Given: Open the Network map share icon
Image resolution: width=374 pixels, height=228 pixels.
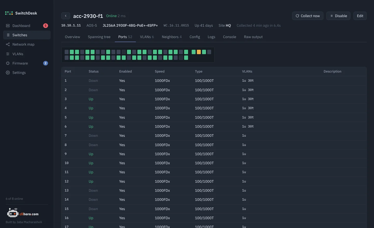Looking at the screenshot, I should [x=8, y=44].
